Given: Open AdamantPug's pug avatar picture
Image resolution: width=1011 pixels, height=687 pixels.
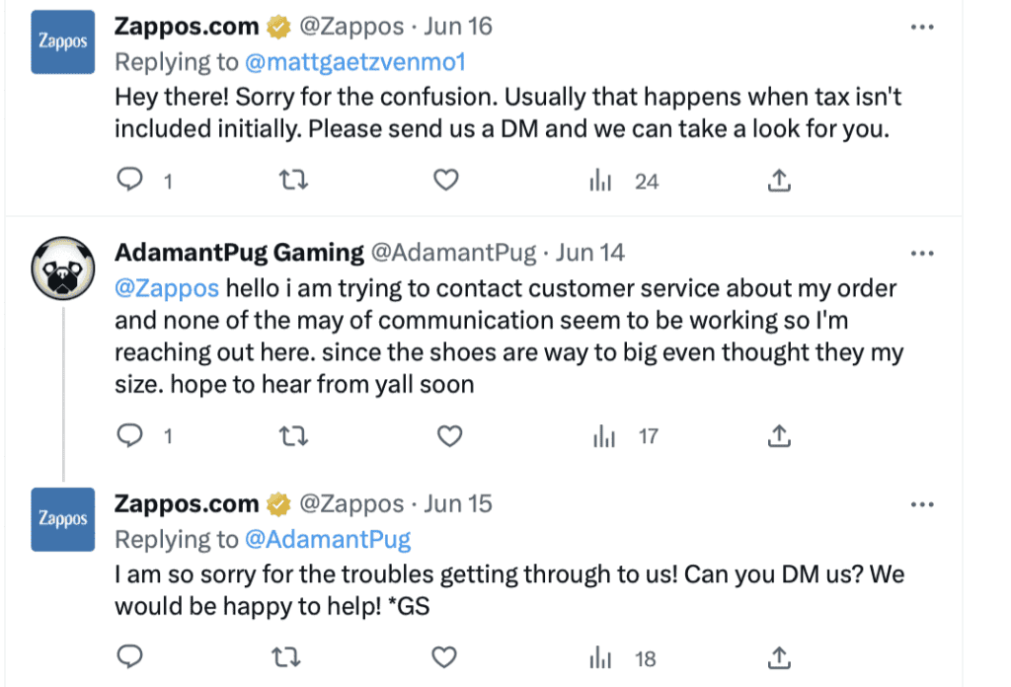Looking at the screenshot, I should click(63, 268).
